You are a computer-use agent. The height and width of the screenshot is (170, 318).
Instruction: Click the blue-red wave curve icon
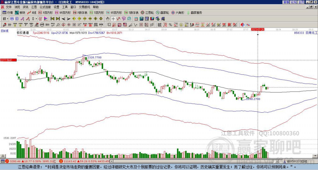pyautogui.click(x=248, y=25)
